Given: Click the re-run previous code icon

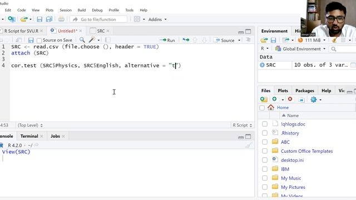Looking at the screenshot, I should click(x=186, y=40).
